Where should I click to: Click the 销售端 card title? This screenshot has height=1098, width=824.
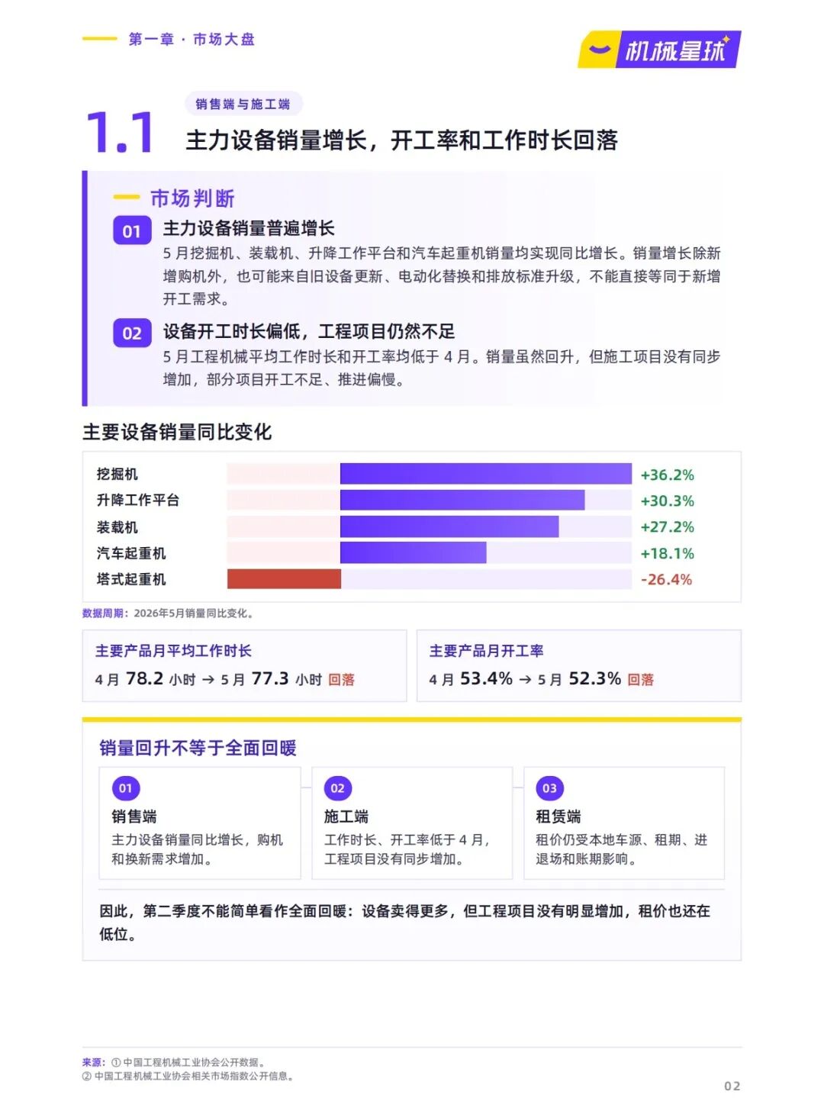tap(134, 816)
